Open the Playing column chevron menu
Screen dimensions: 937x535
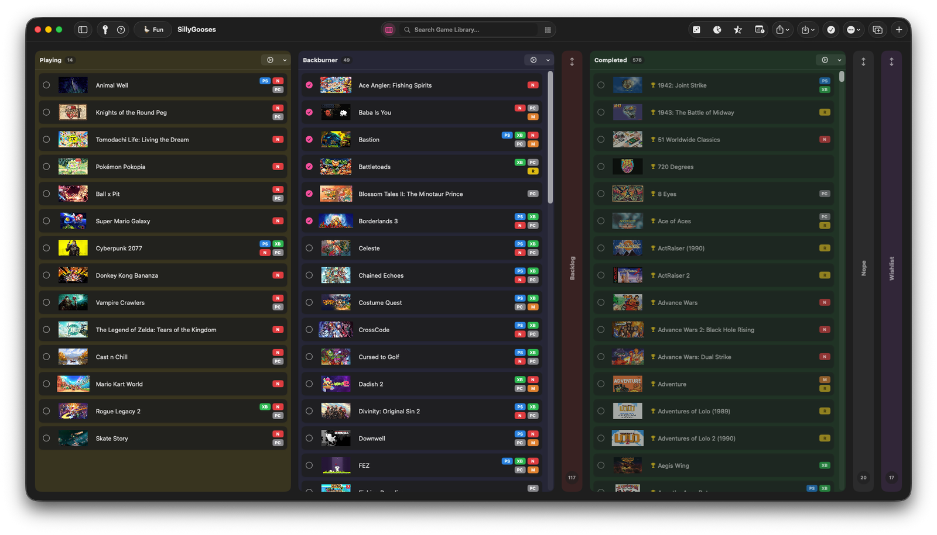[x=285, y=60]
